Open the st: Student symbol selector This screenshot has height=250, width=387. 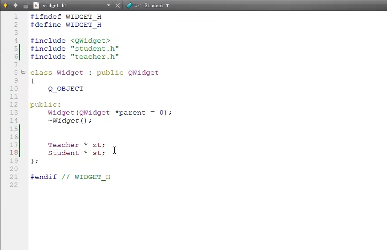coord(151,5)
